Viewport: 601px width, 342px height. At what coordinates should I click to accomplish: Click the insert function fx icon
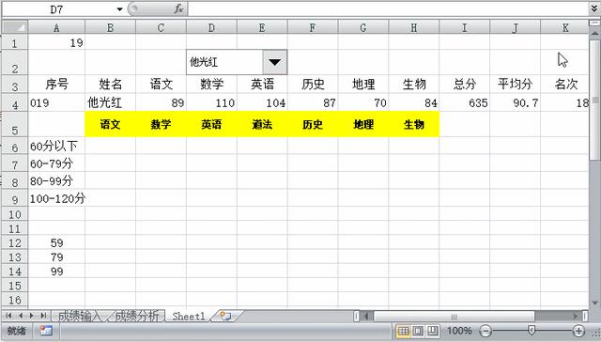coord(178,8)
